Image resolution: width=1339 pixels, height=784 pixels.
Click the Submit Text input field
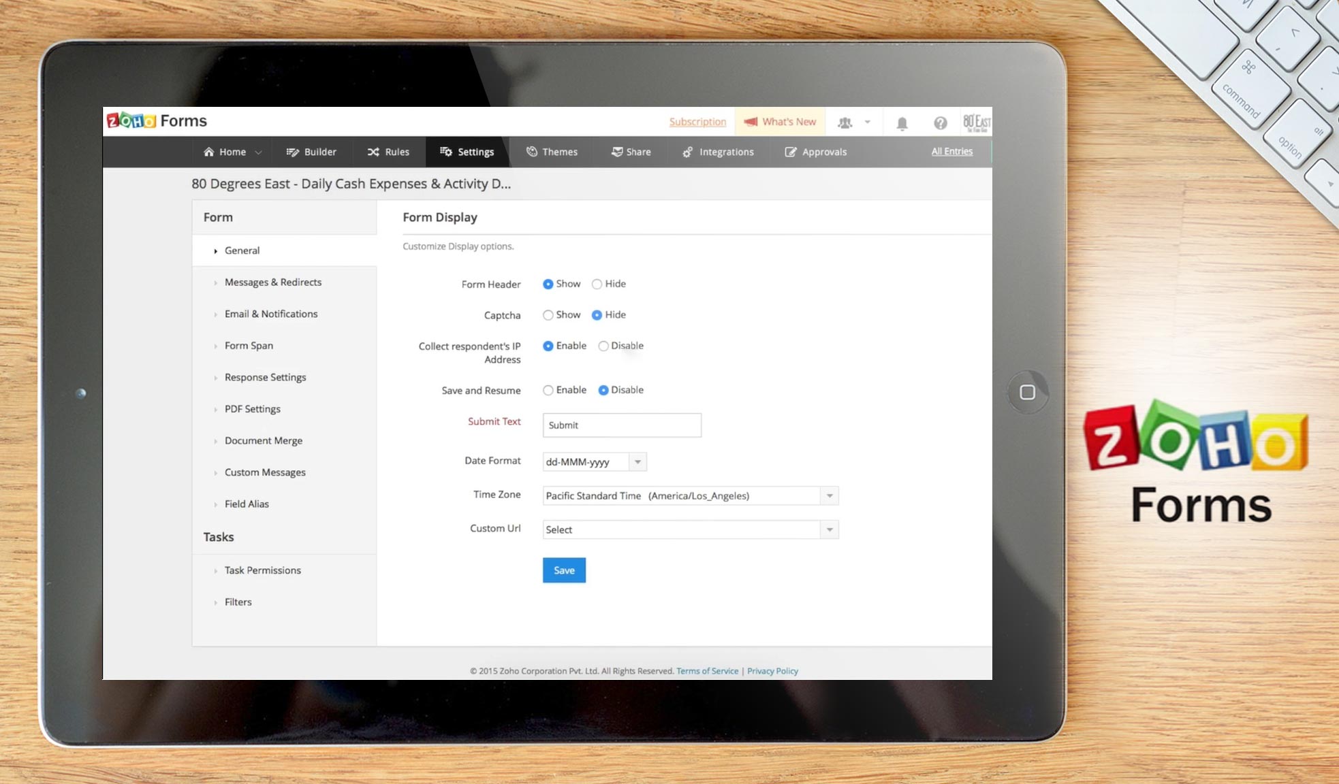(621, 425)
